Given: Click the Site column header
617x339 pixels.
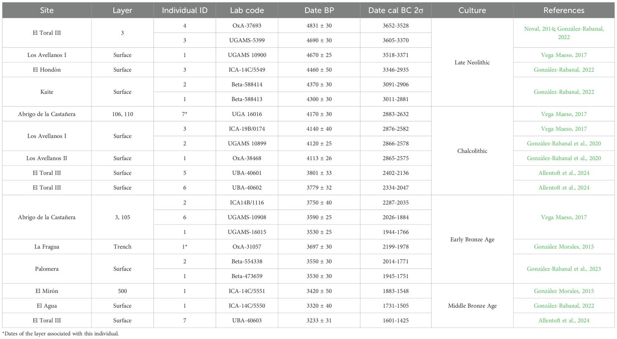Looking at the screenshot, I should [x=46, y=10].
